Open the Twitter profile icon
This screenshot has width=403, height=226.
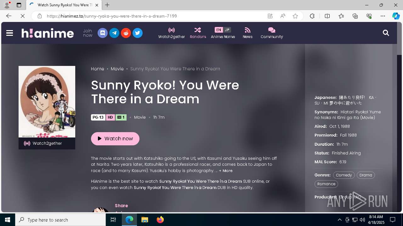pos(138,33)
